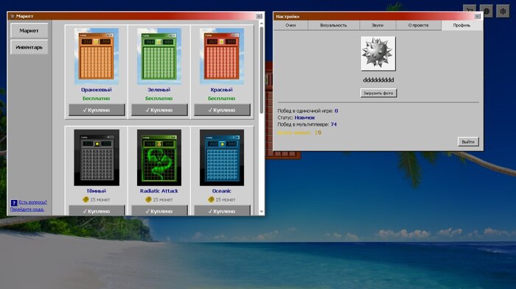Click the globe icon at top right
Image resolution: width=516 pixels, height=289 pixels.
486,12
